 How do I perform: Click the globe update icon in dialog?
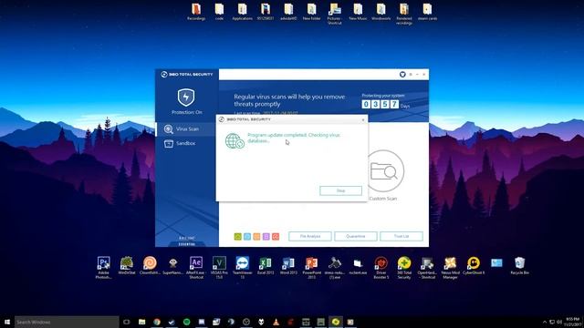point(235,141)
